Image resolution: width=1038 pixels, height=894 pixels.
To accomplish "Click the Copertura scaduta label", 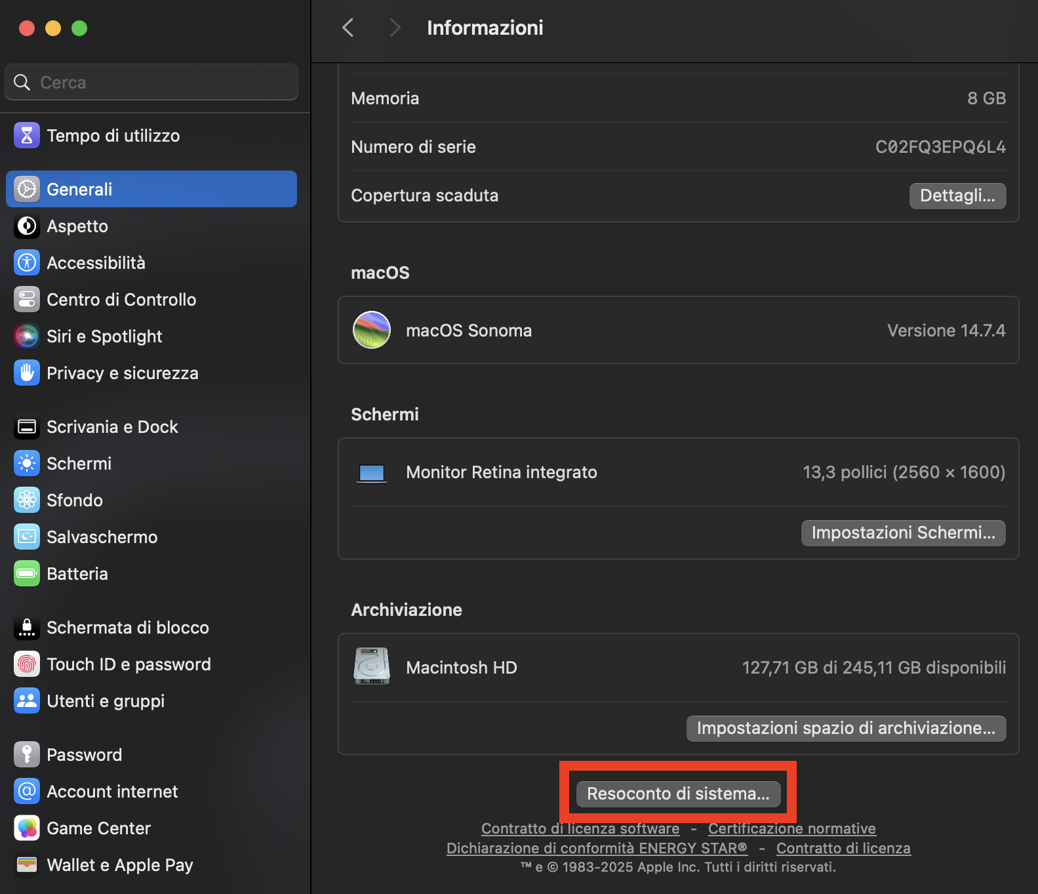I will [424, 195].
